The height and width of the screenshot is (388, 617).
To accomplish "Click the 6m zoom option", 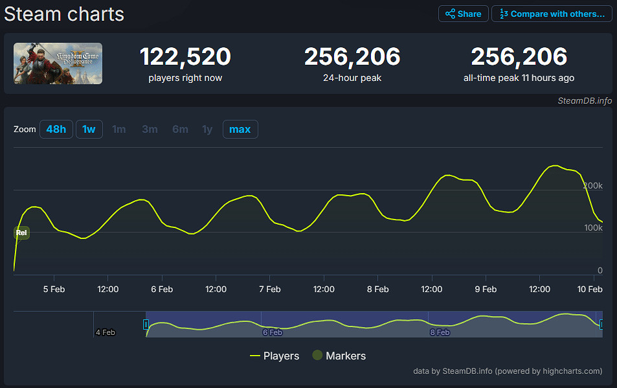I will 180,130.
